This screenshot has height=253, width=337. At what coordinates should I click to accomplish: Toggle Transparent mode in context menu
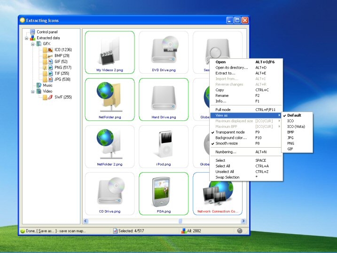[230, 132]
